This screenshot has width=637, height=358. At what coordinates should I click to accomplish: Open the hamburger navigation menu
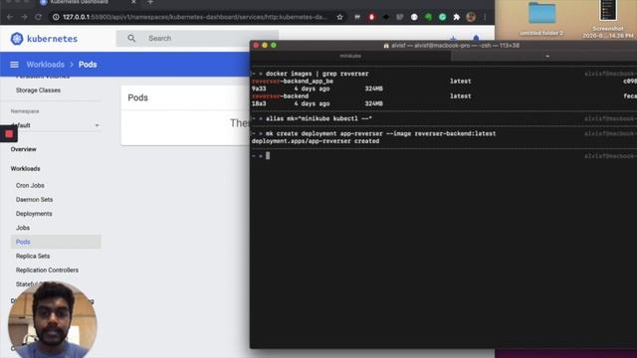14,65
